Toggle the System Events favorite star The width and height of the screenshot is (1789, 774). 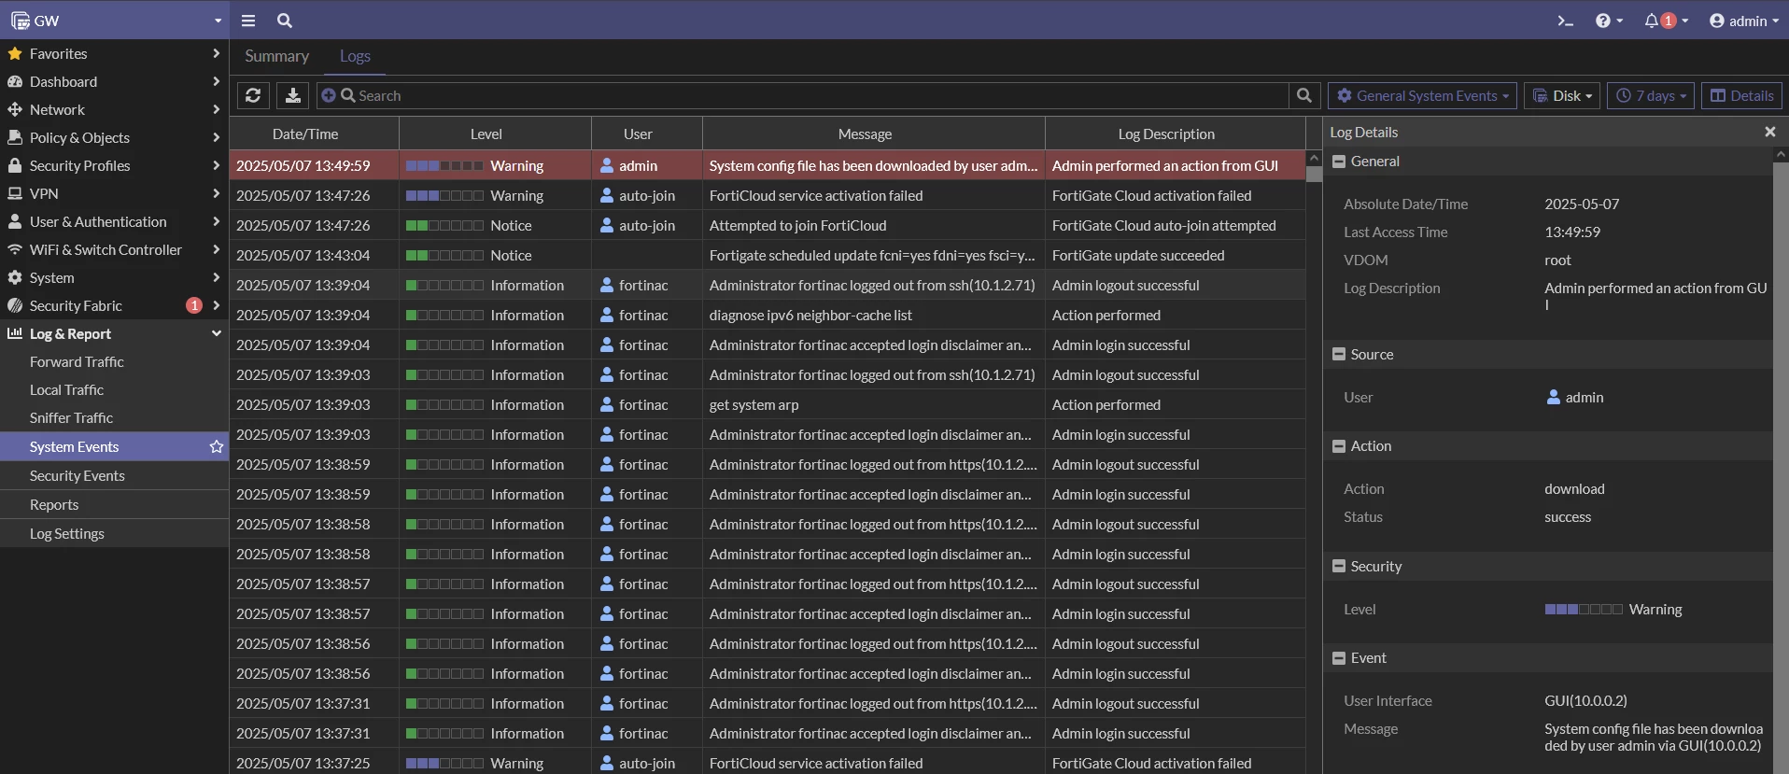217,446
